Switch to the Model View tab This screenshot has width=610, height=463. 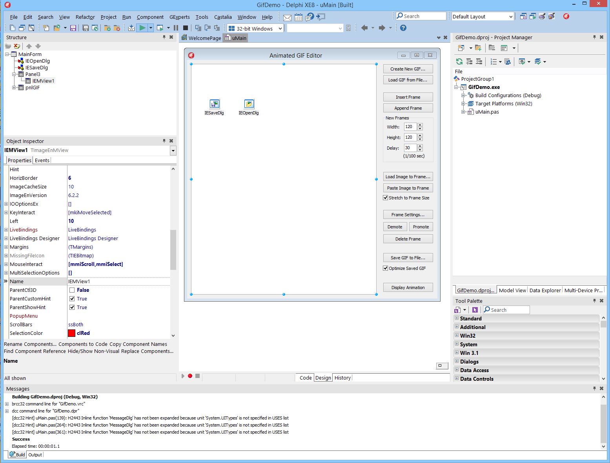coord(512,290)
